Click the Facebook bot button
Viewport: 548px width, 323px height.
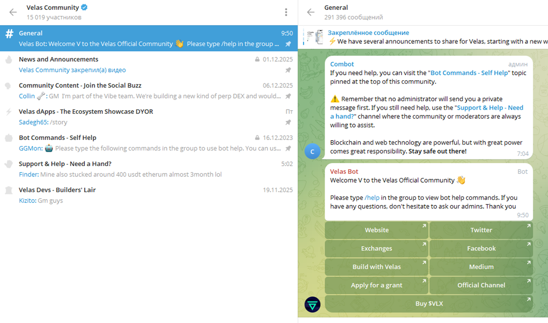481,248
